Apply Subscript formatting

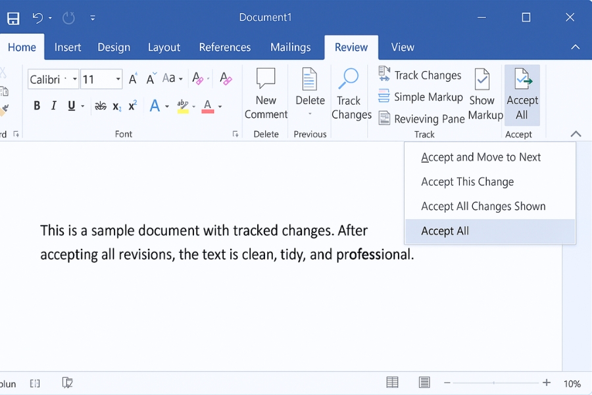click(x=116, y=105)
